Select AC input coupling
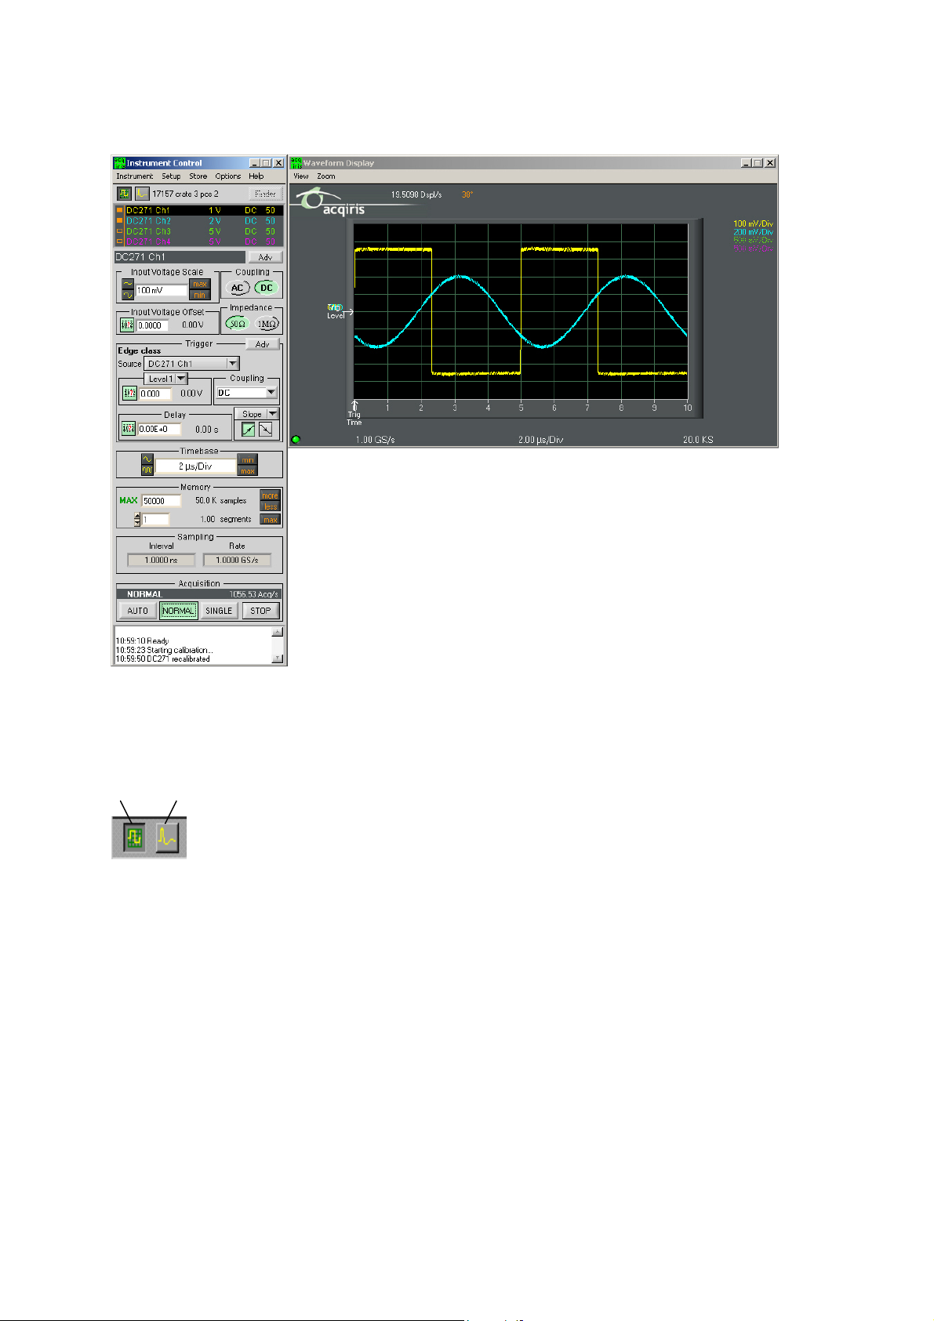The width and height of the screenshot is (934, 1321). point(238,288)
